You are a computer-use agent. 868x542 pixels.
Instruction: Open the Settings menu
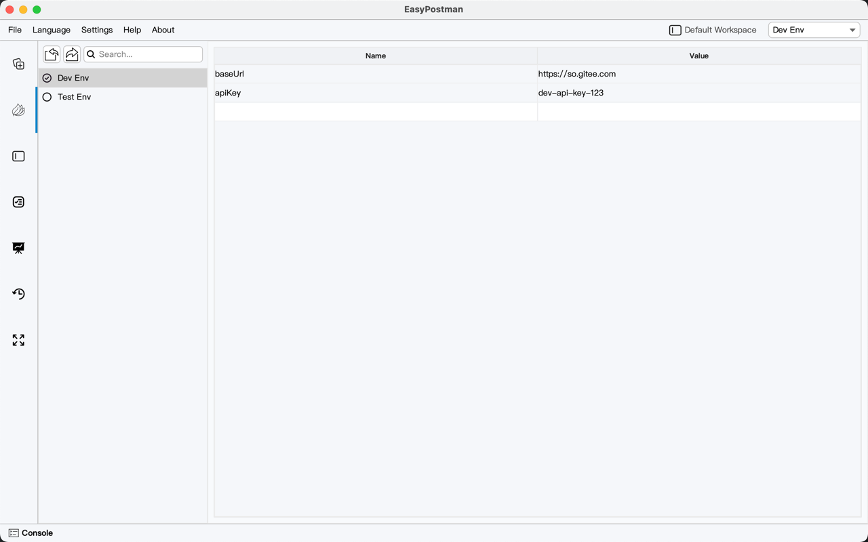point(97,30)
